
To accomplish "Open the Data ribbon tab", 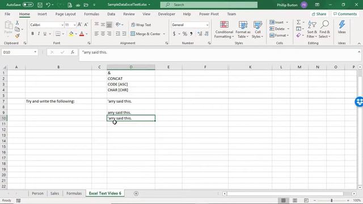I will [111, 14].
